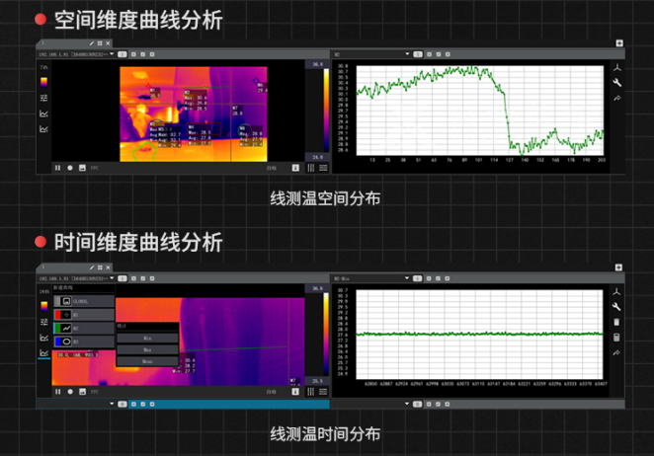654x456 pixels.
Task: Start recording with the circle button in 空间维度 window
Action: point(70,168)
